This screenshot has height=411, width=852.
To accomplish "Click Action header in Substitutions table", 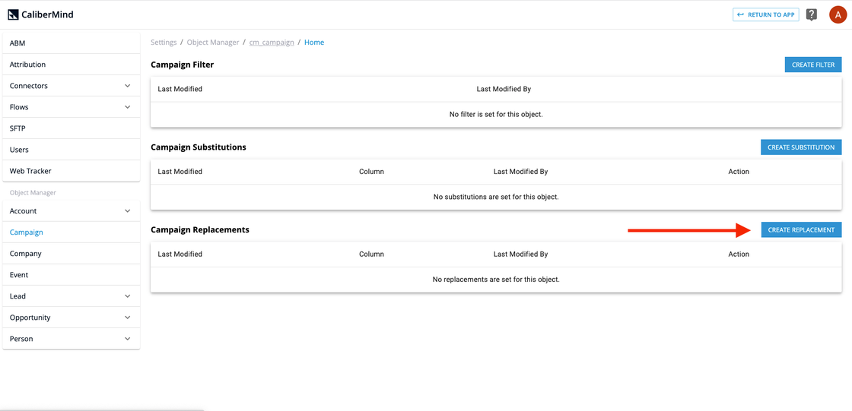I will click(x=739, y=172).
